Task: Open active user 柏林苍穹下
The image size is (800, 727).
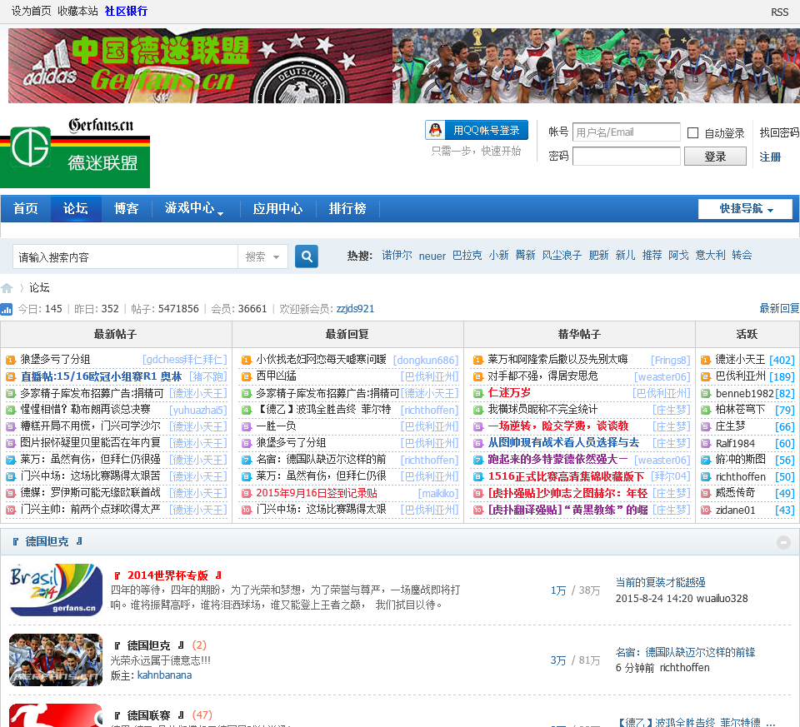Action: (740, 410)
